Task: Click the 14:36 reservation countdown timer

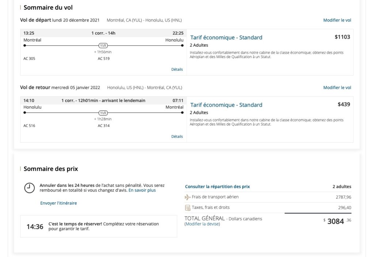Action: pos(35,227)
